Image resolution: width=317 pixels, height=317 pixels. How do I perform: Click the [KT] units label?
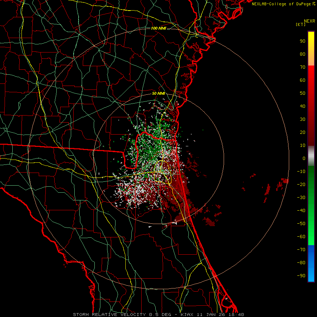coord(301,24)
